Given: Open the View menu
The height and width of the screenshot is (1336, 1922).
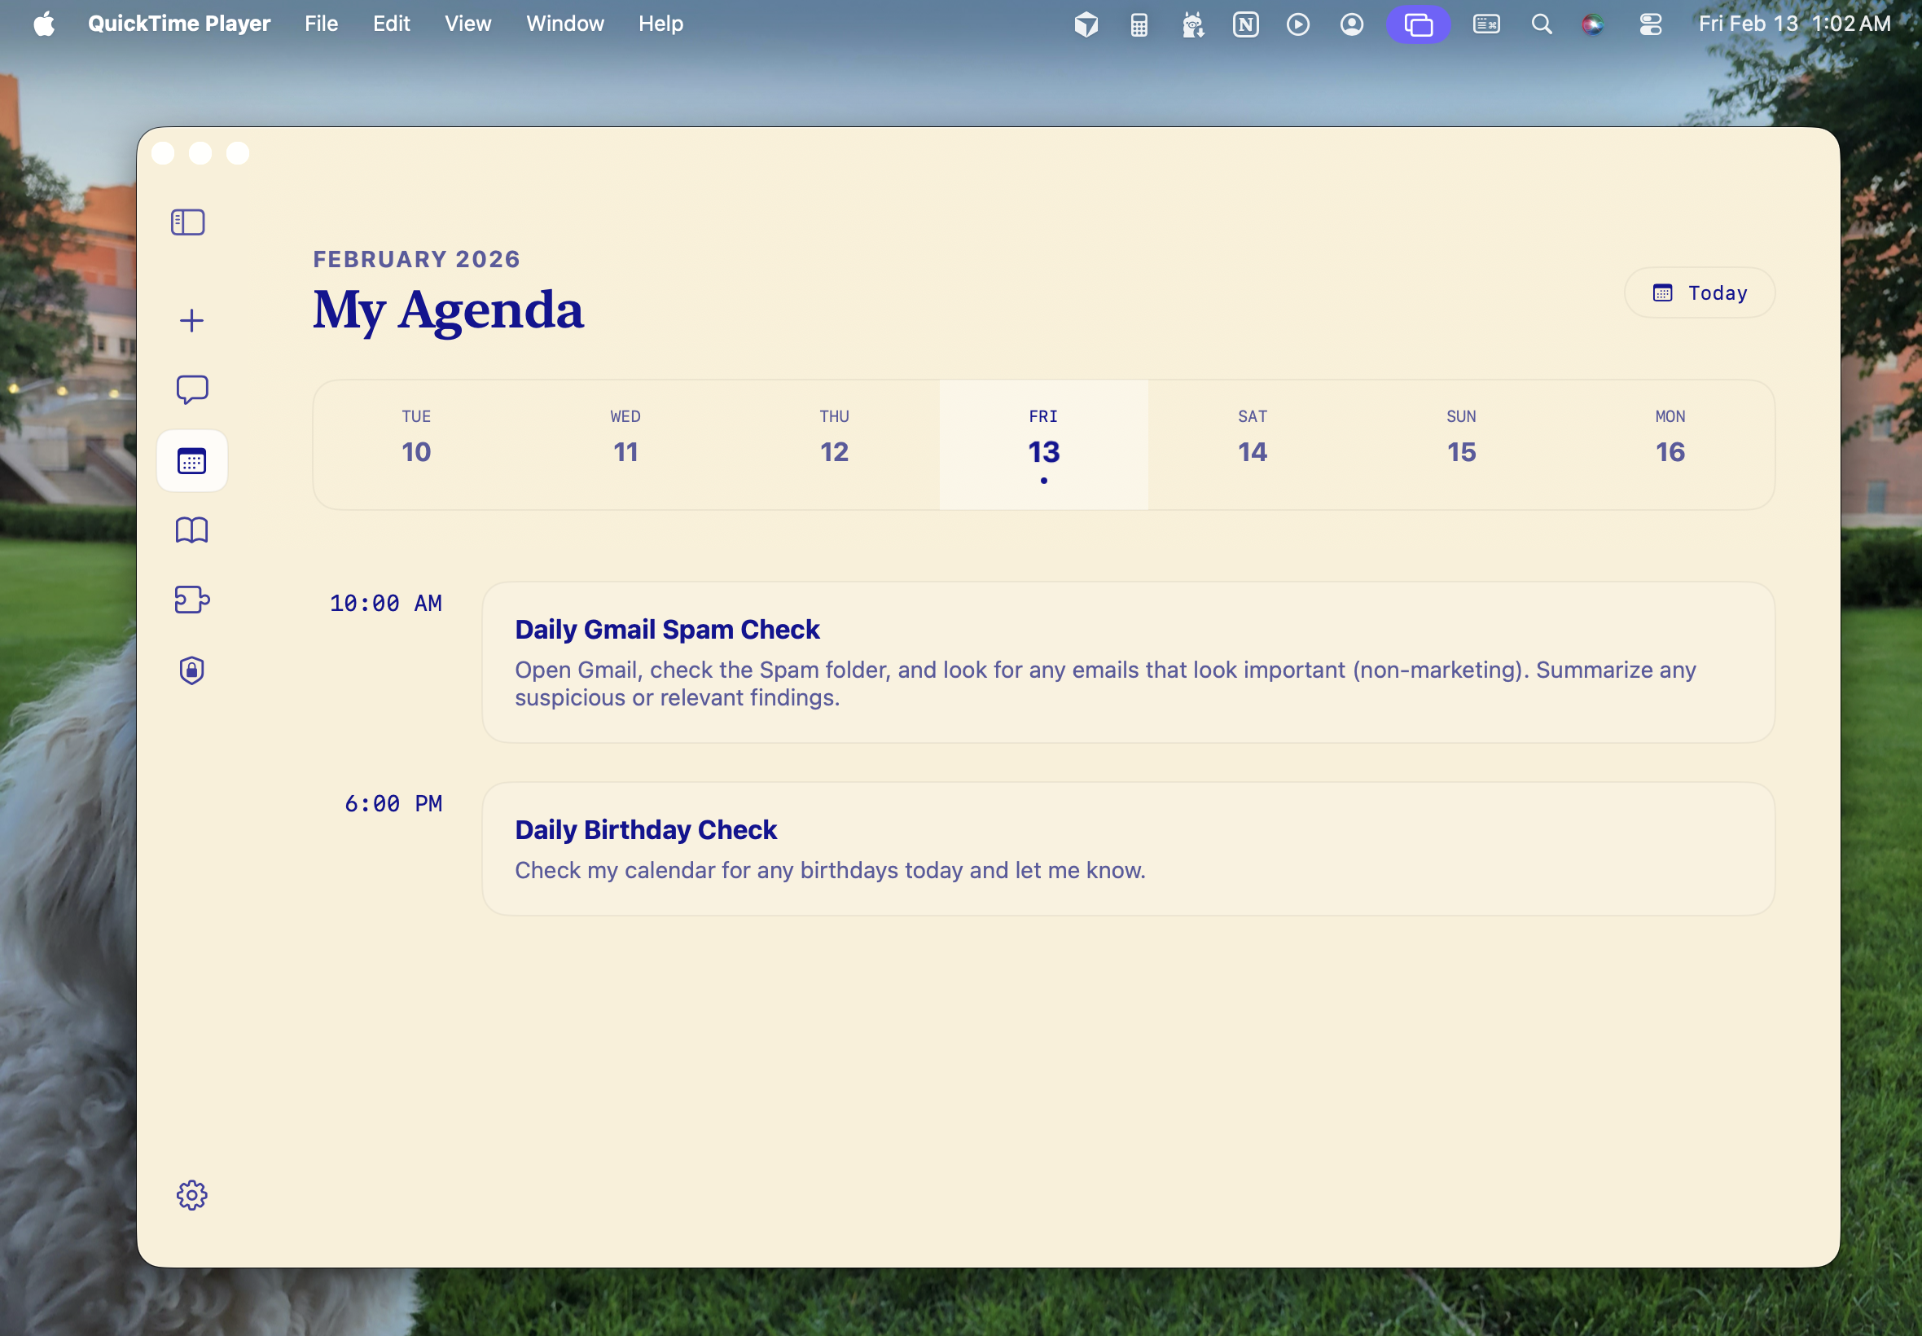Looking at the screenshot, I should (x=466, y=24).
